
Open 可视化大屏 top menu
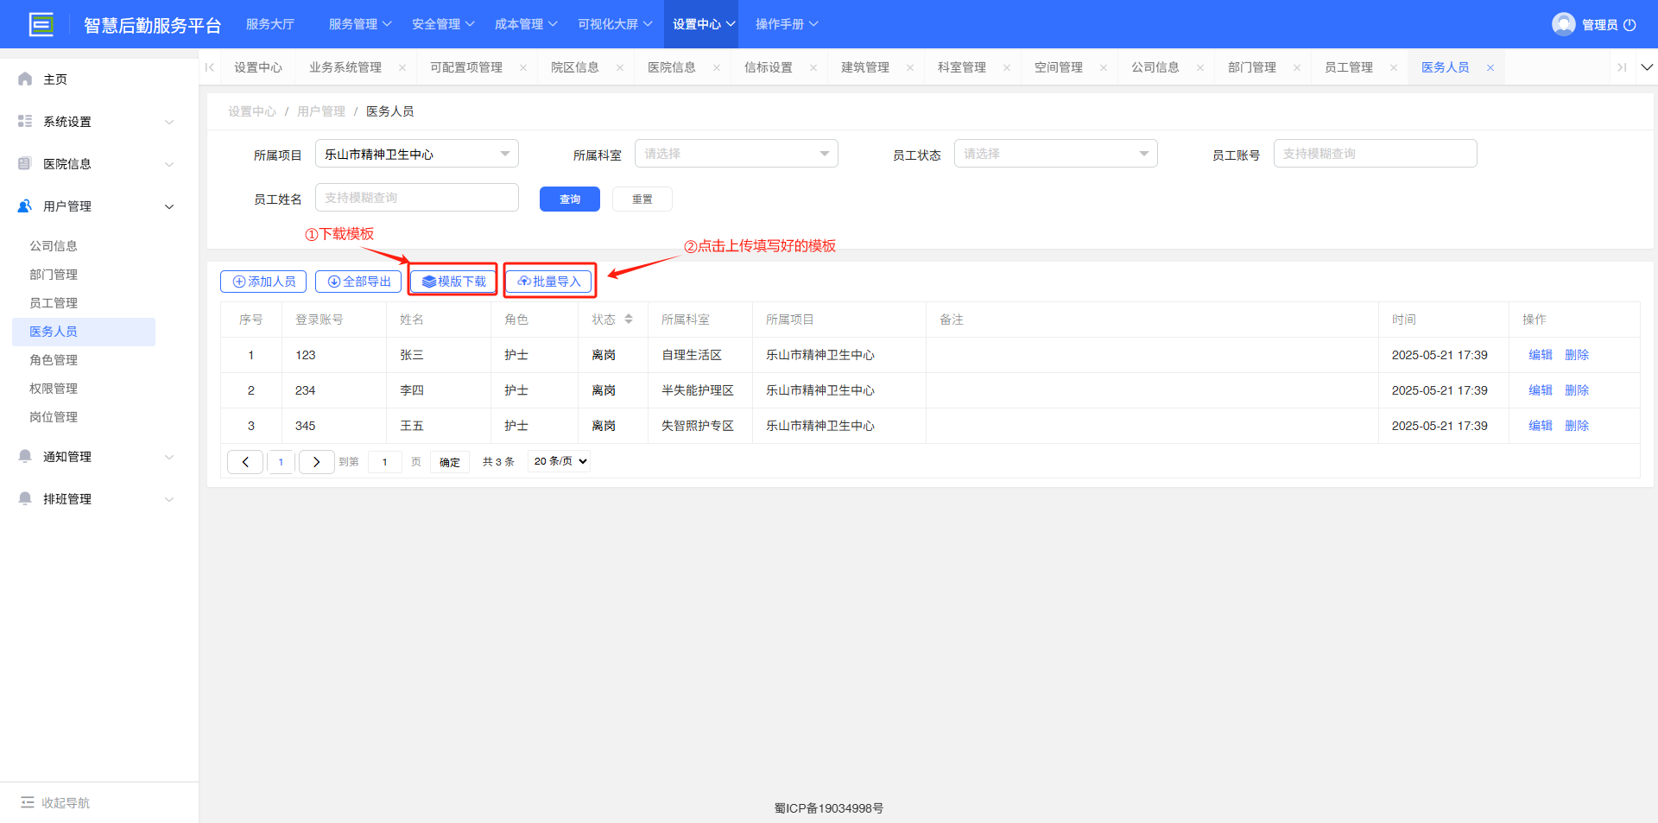615,24
